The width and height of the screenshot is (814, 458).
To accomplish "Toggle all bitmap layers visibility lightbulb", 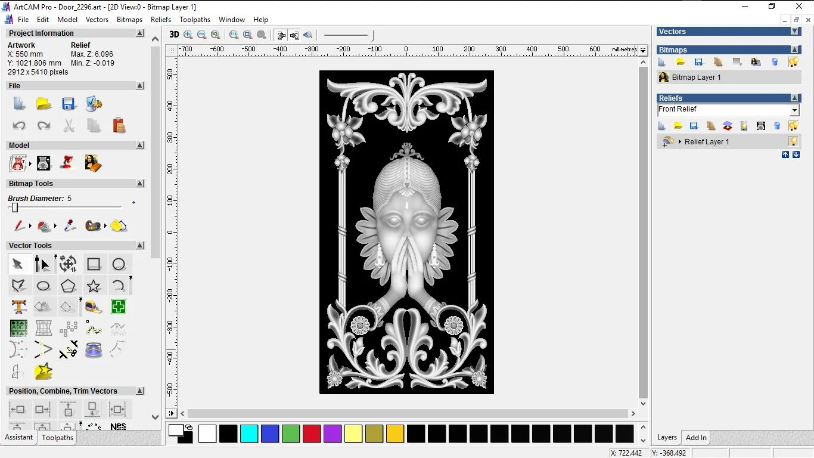I will pyautogui.click(x=793, y=62).
